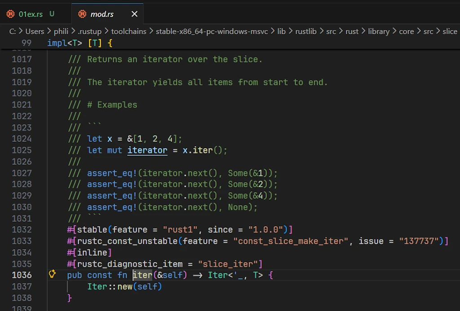Click the lightbulb code action icon
The image size is (460, 311).
click(x=52, y=274)
